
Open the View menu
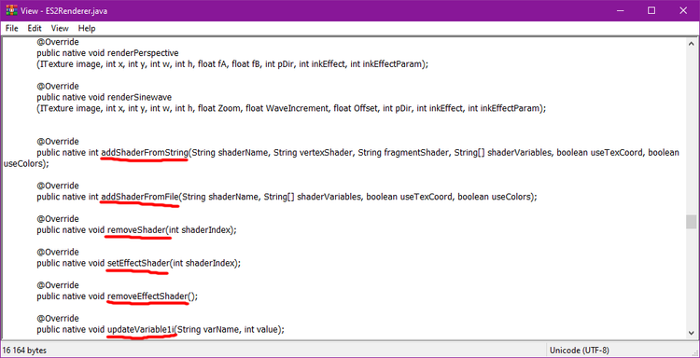tap(60, 29)
